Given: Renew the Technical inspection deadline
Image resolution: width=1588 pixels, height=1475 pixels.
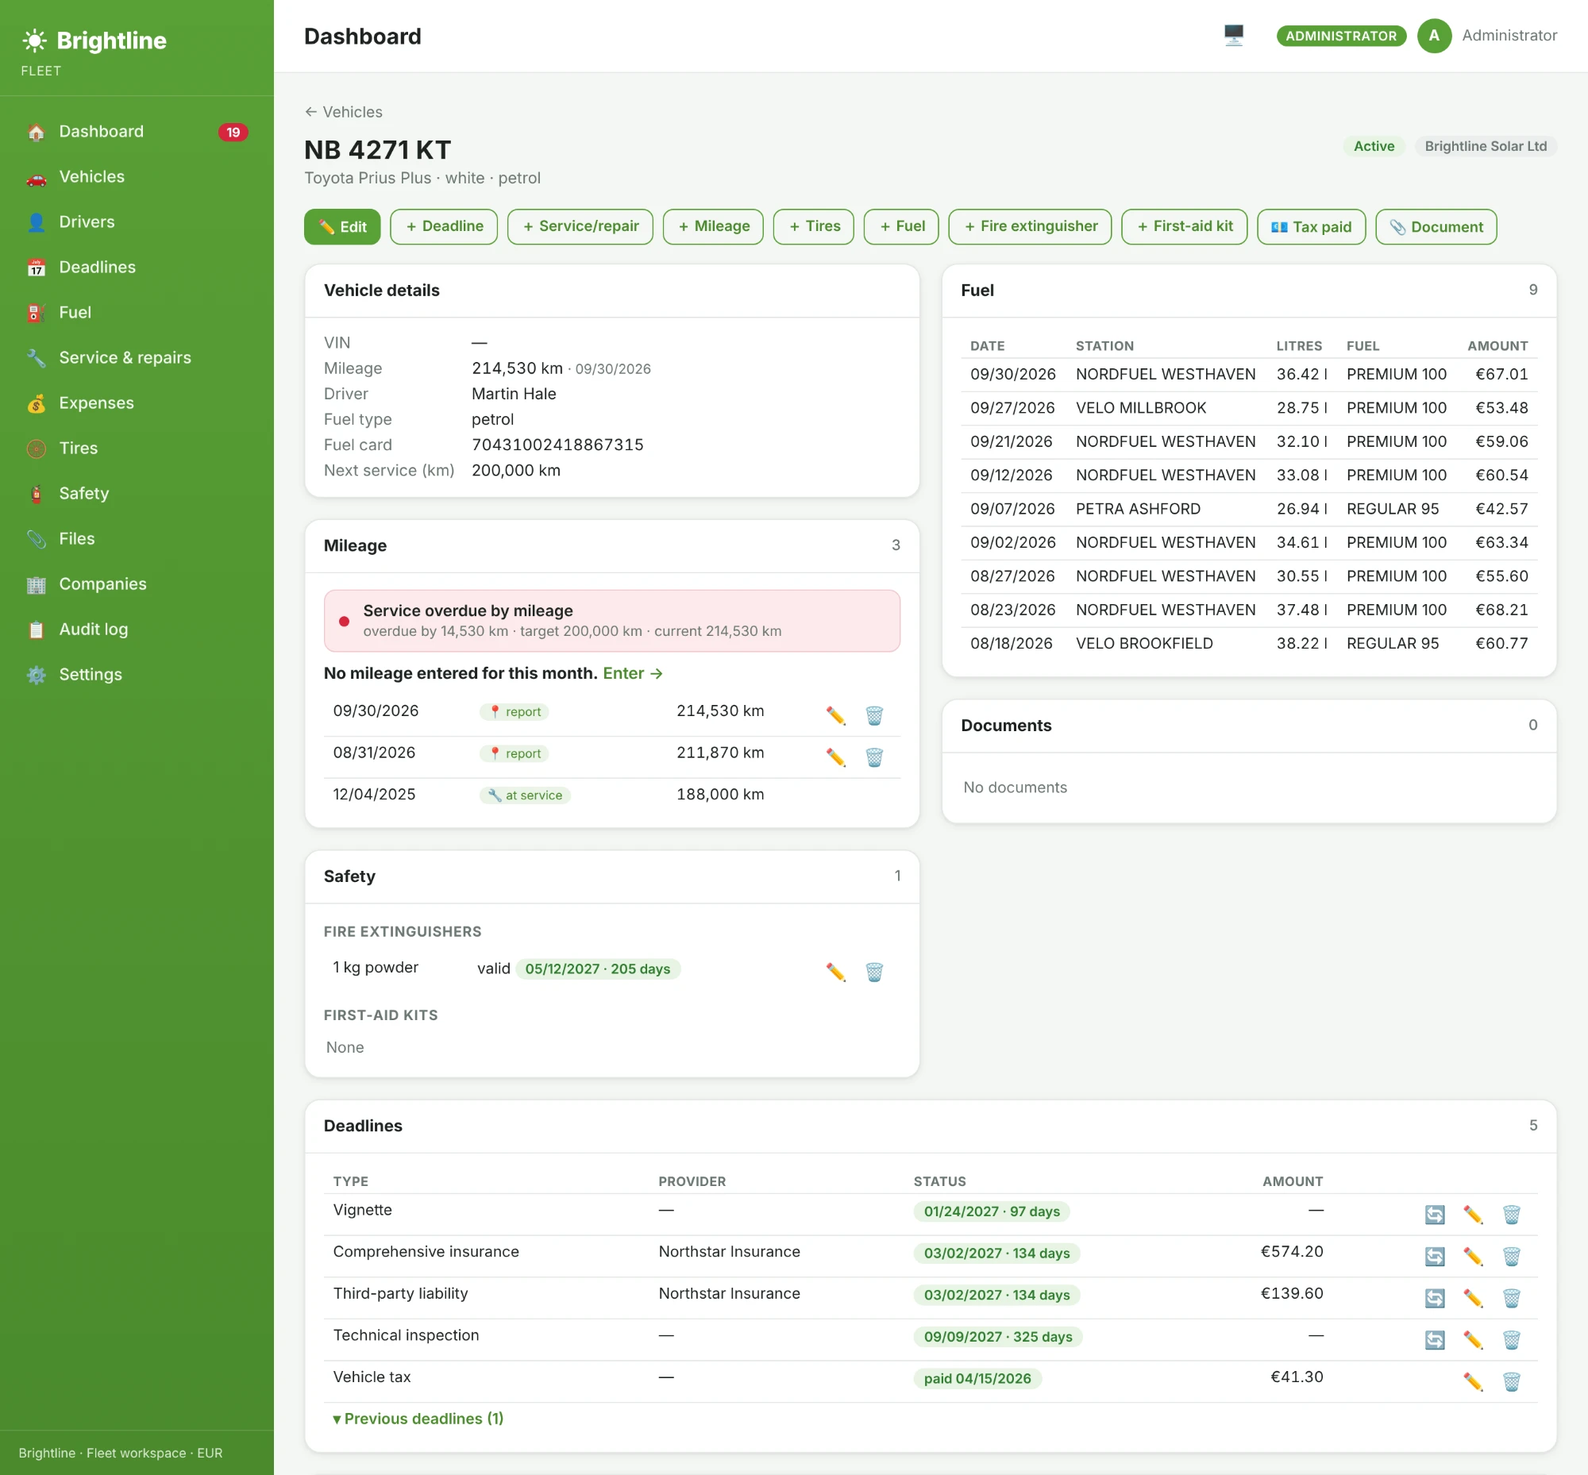Looking at the screenshot, I should (x=1435, y=1338).
